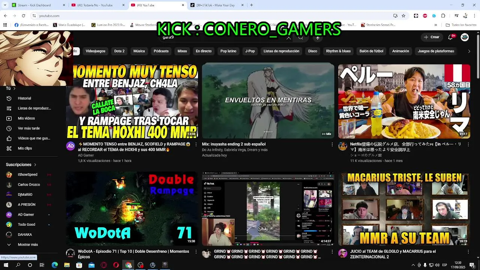
Task: Clear the search box text
Action: click(x=288, y=37)
